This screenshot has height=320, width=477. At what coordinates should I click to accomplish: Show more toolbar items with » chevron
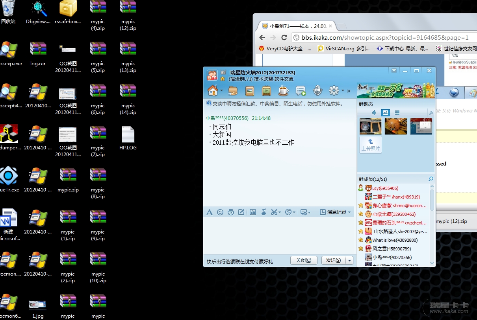349,91
